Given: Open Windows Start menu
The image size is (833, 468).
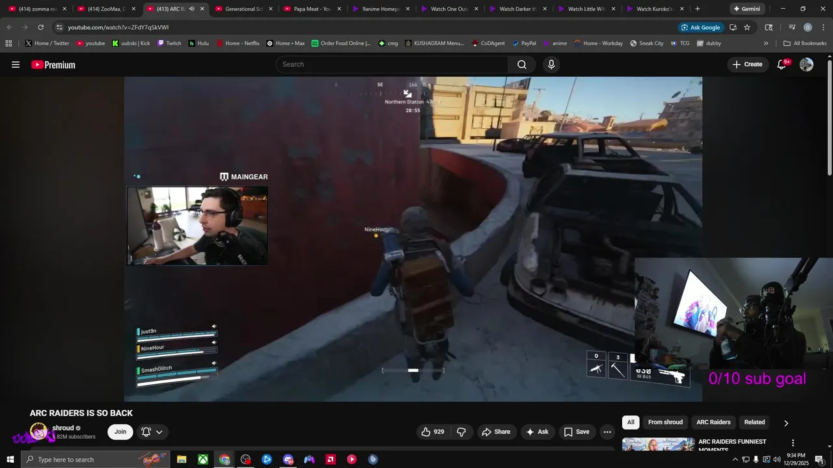Looking at the screenshot, I should [x=10, y=460].
